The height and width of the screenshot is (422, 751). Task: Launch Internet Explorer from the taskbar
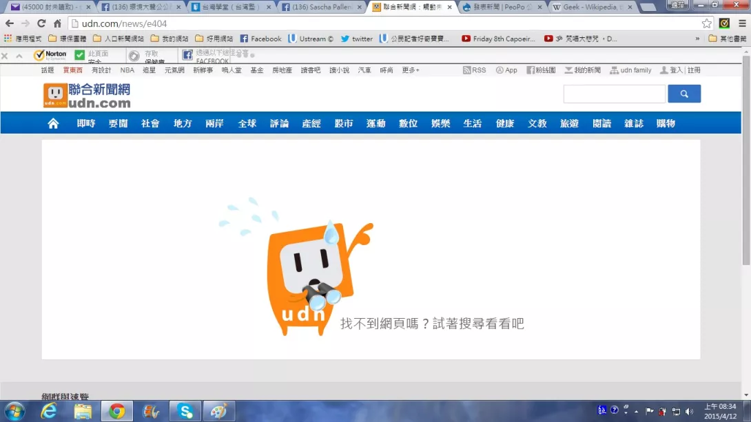click(x=49, y=411)
